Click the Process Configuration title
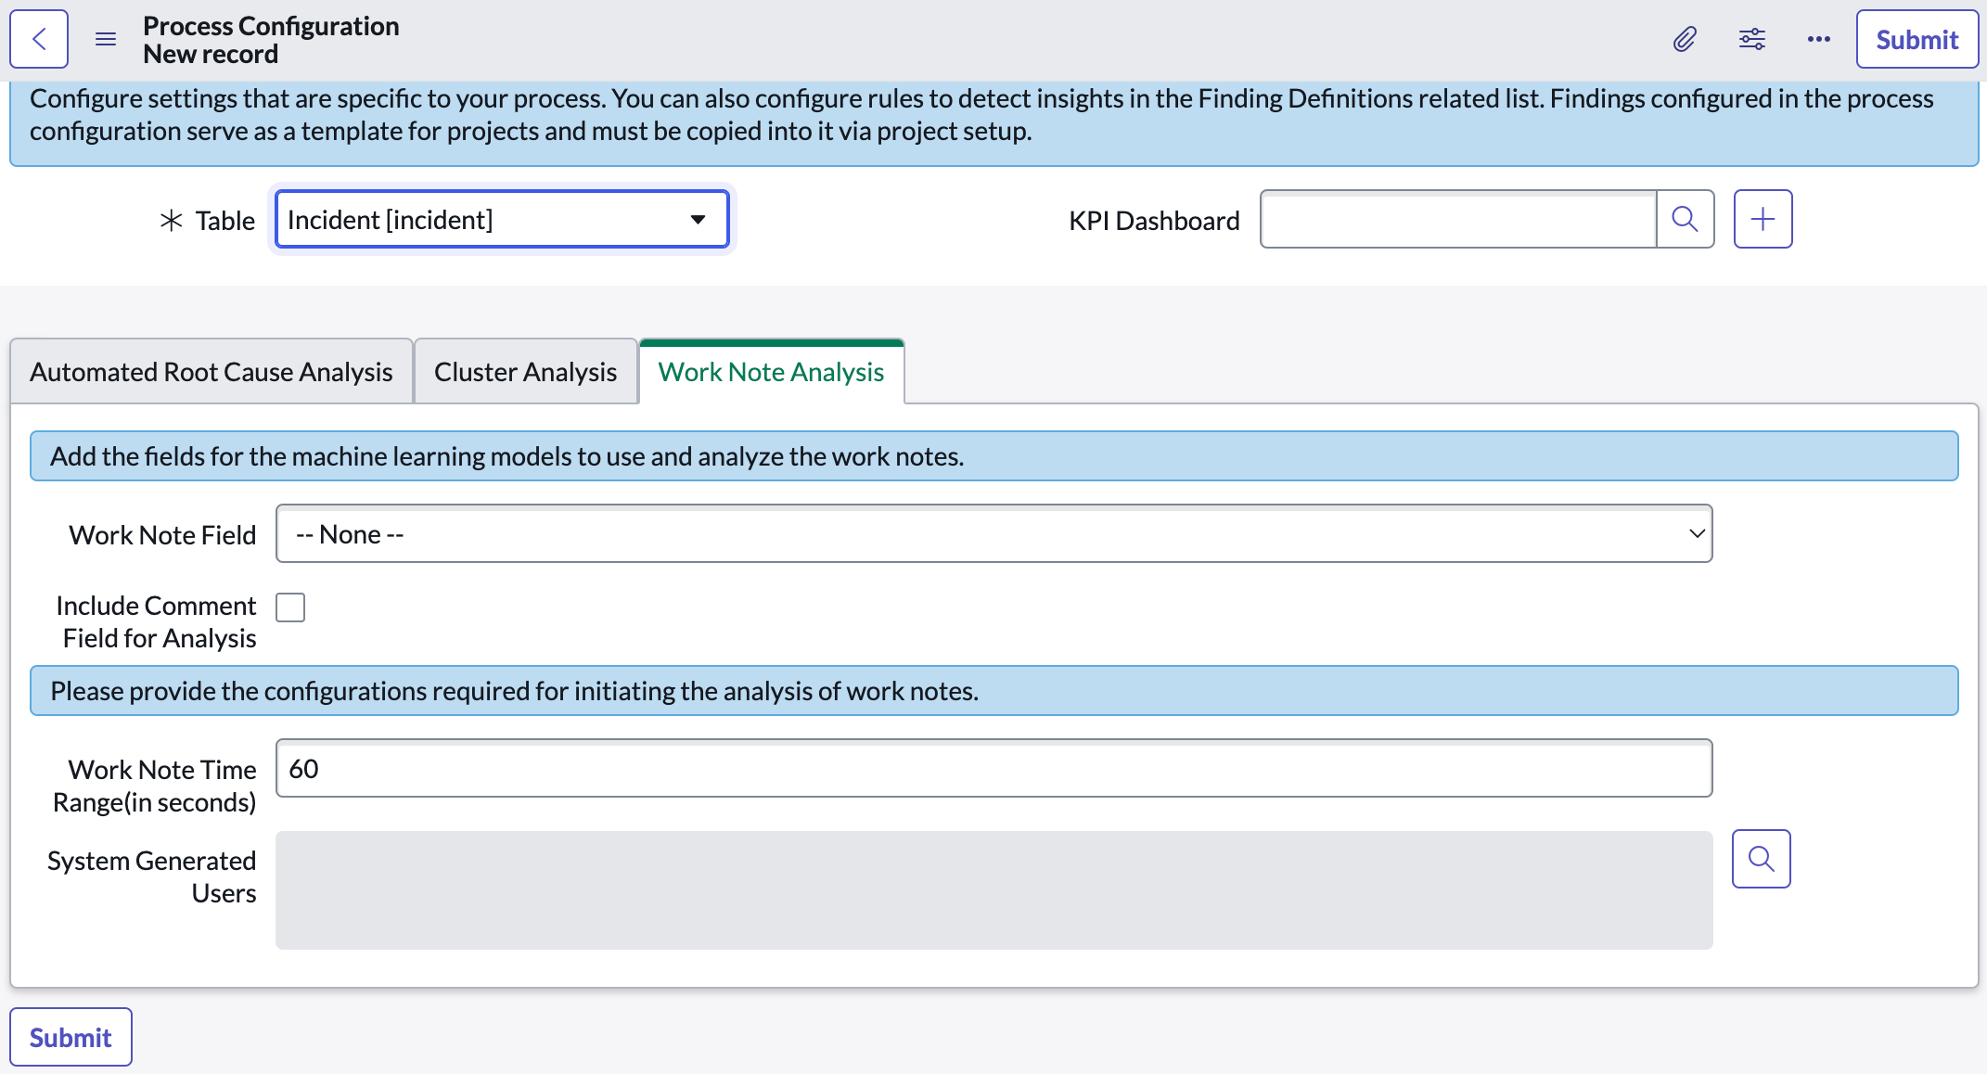The height and width of the screenshot is (1074, 1987). point(271,26)
